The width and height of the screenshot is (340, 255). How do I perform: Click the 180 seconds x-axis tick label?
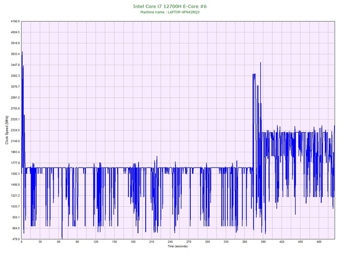pos(133,242)
